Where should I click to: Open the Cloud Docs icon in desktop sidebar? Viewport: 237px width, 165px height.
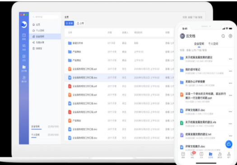[x=24, y=69]
